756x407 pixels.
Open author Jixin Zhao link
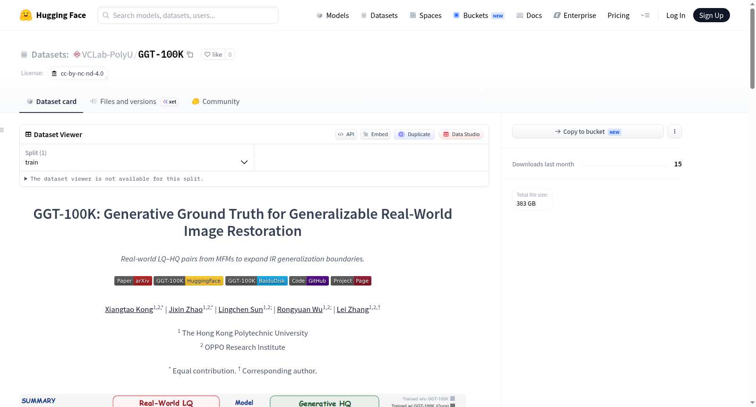click(x=186, y=310)
